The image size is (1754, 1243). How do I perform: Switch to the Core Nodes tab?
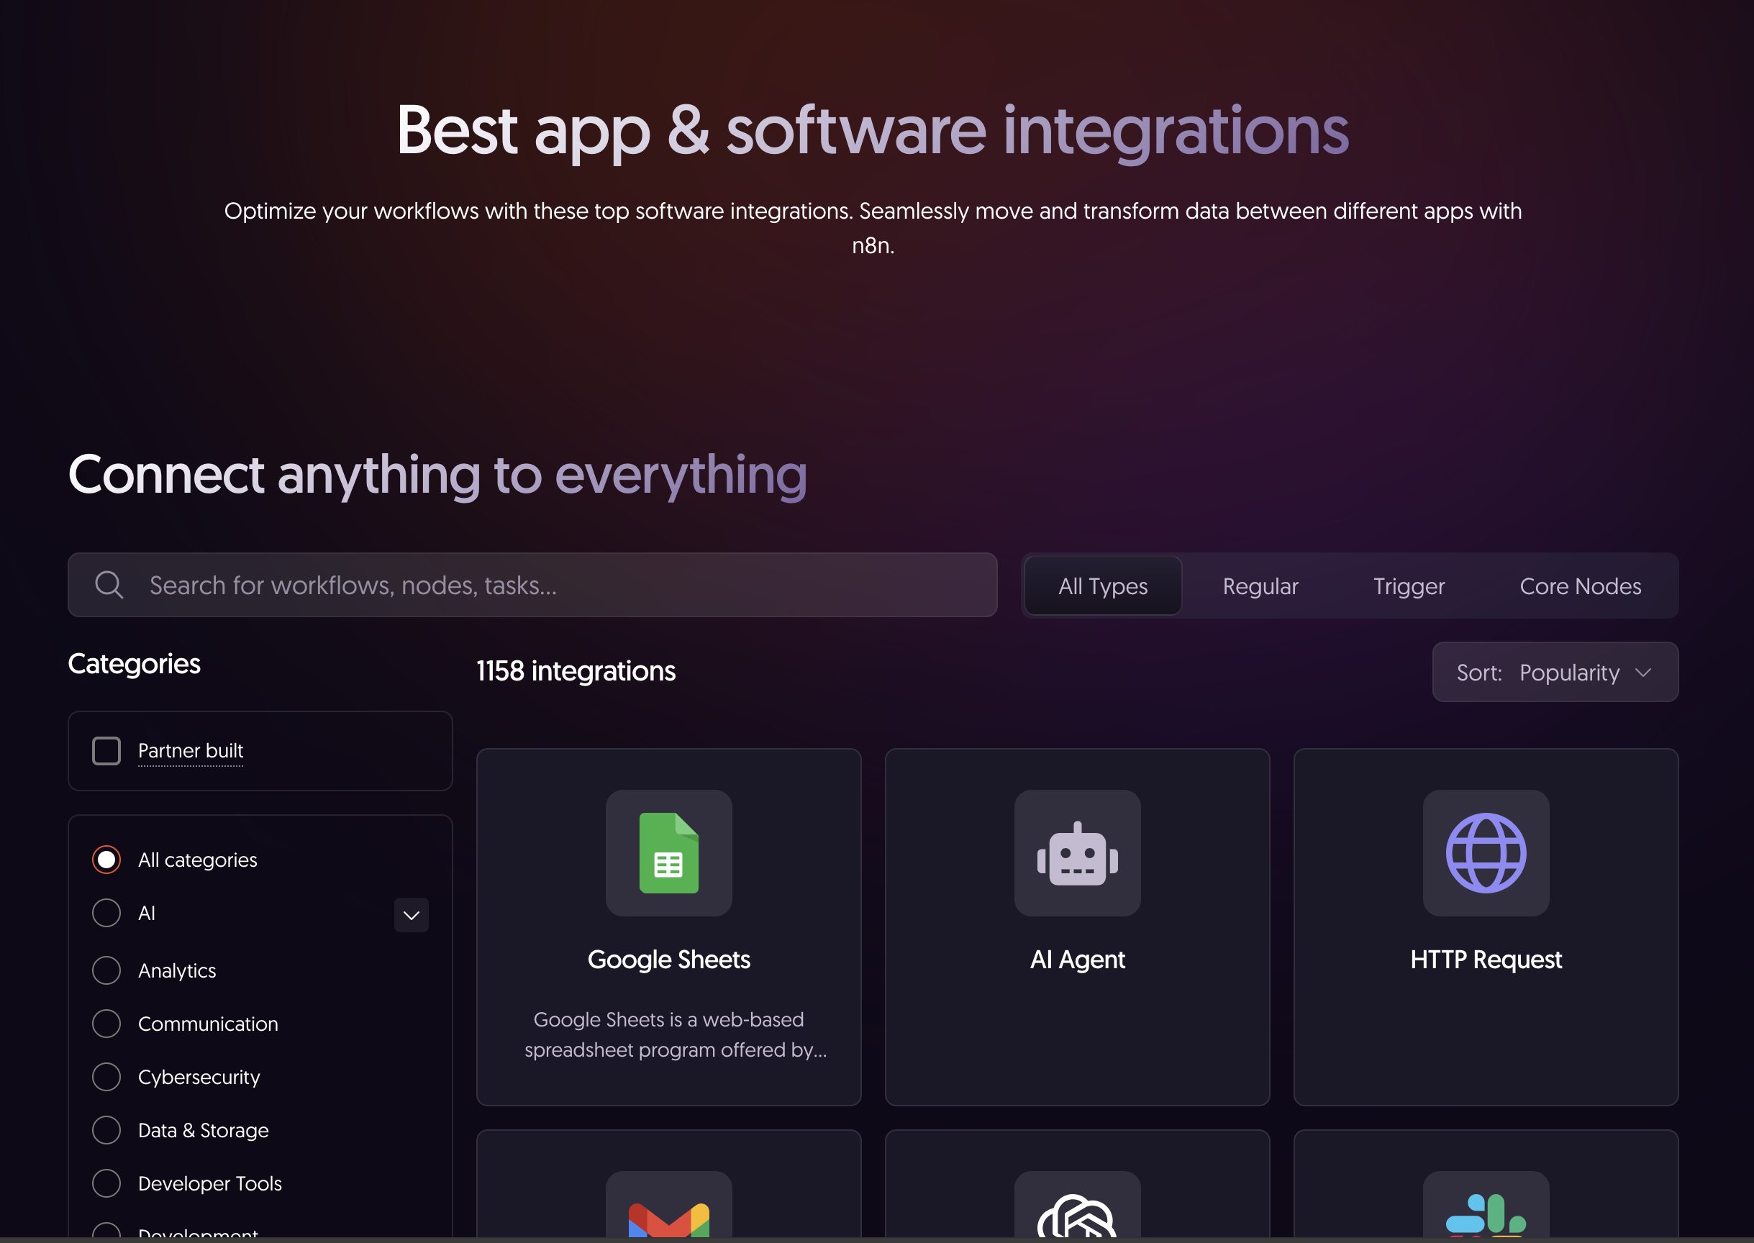click(1580, 586)
